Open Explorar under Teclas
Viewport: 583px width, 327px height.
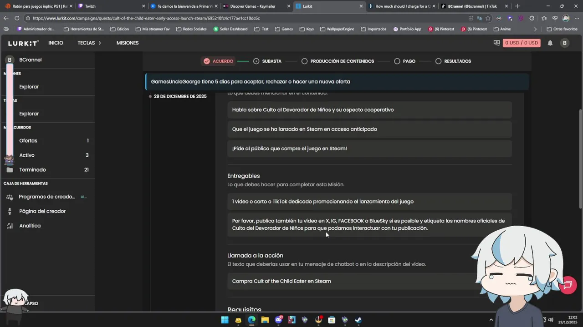(x=47, y=114)
